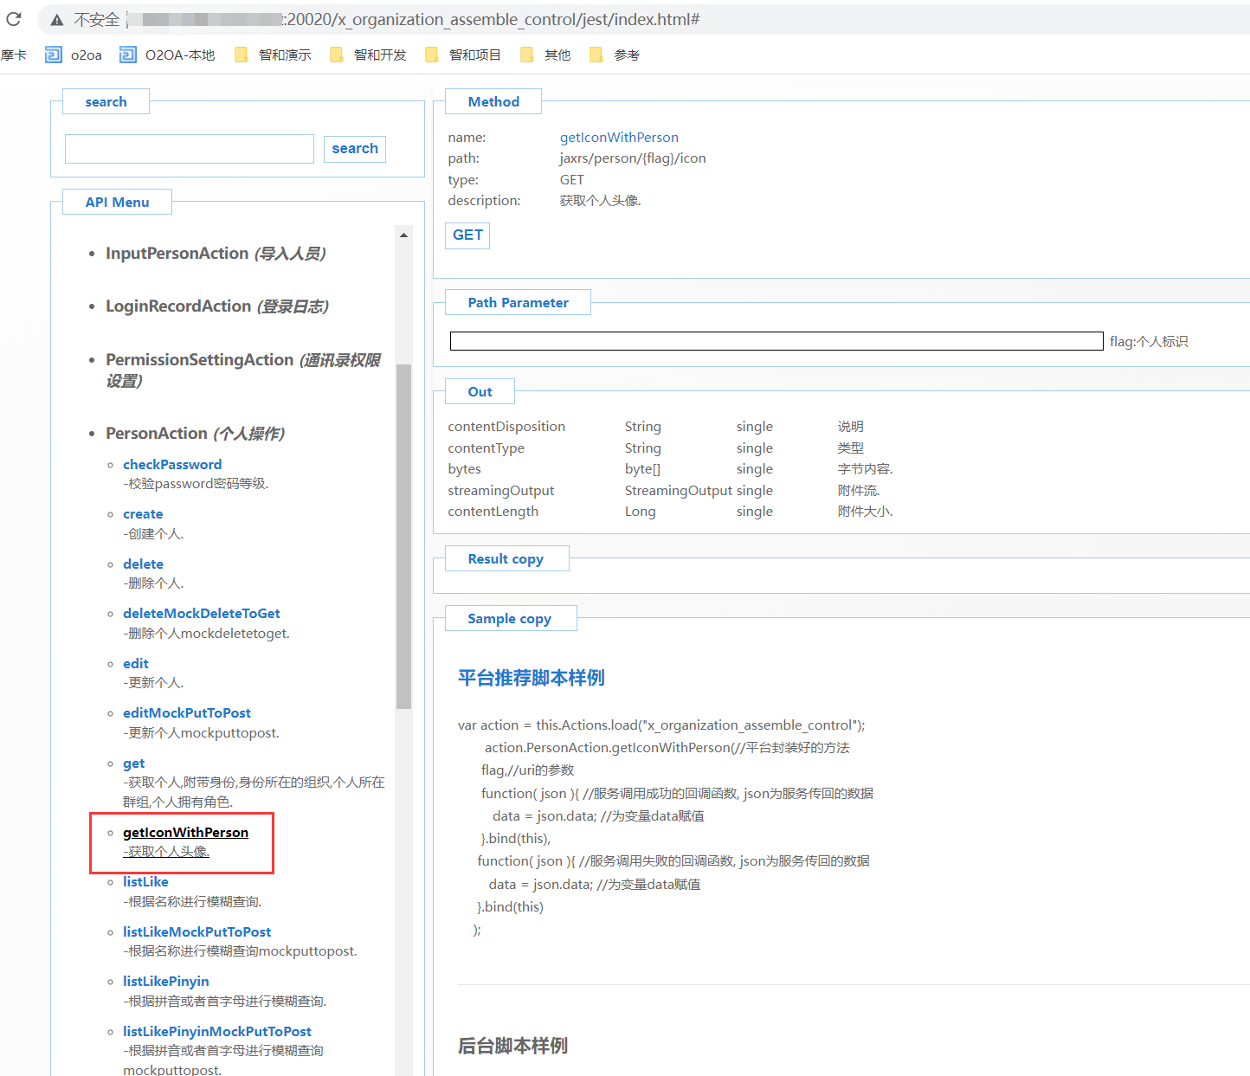
Task: Click the bytes output field name
Action: click(x=465, y=469)
